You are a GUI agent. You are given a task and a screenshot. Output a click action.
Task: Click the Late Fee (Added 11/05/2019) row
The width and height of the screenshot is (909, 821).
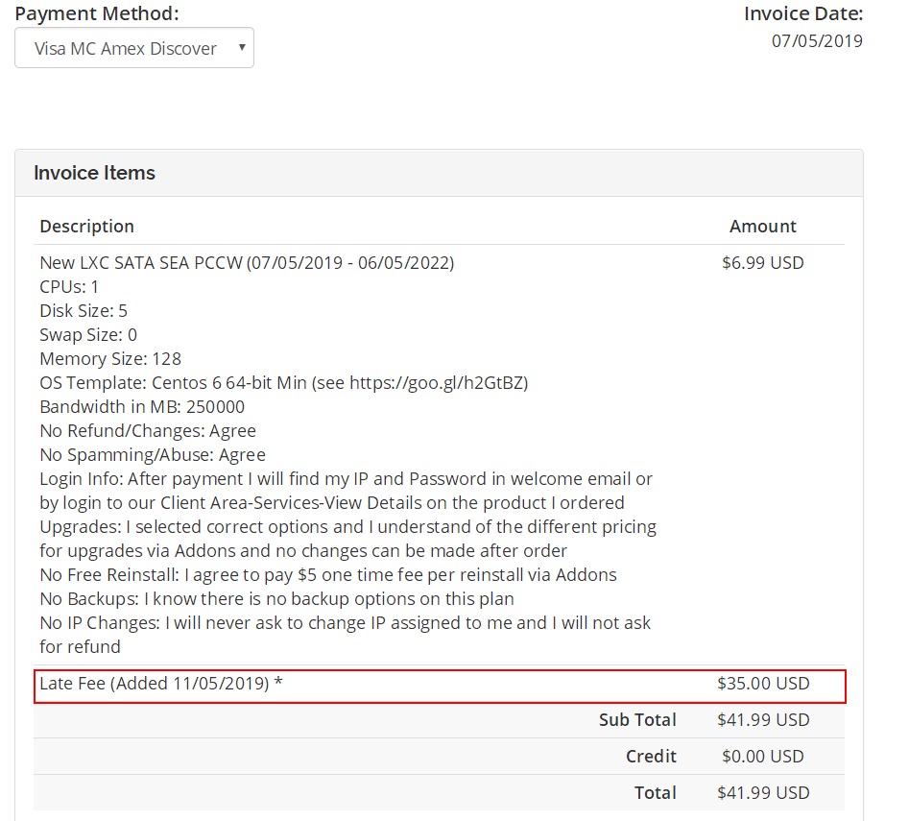click(161, 685)
